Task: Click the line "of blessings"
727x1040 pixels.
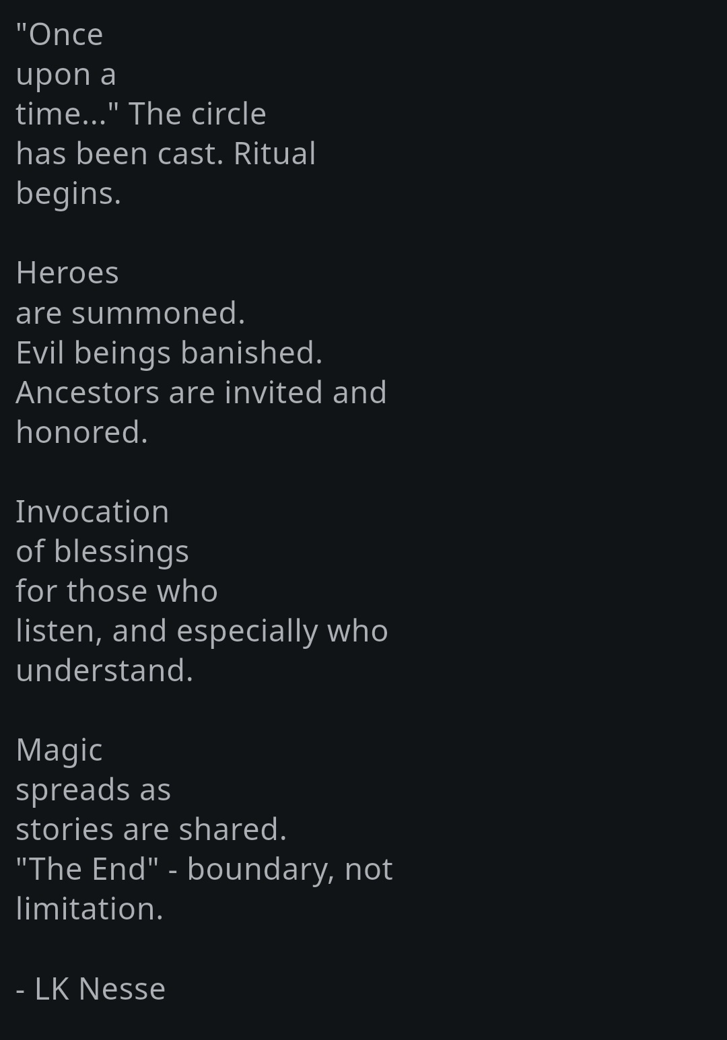Action: tap(102, 551)
